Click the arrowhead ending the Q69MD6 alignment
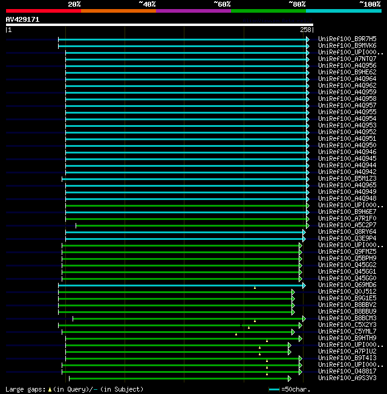 click(x=304, y=285)
